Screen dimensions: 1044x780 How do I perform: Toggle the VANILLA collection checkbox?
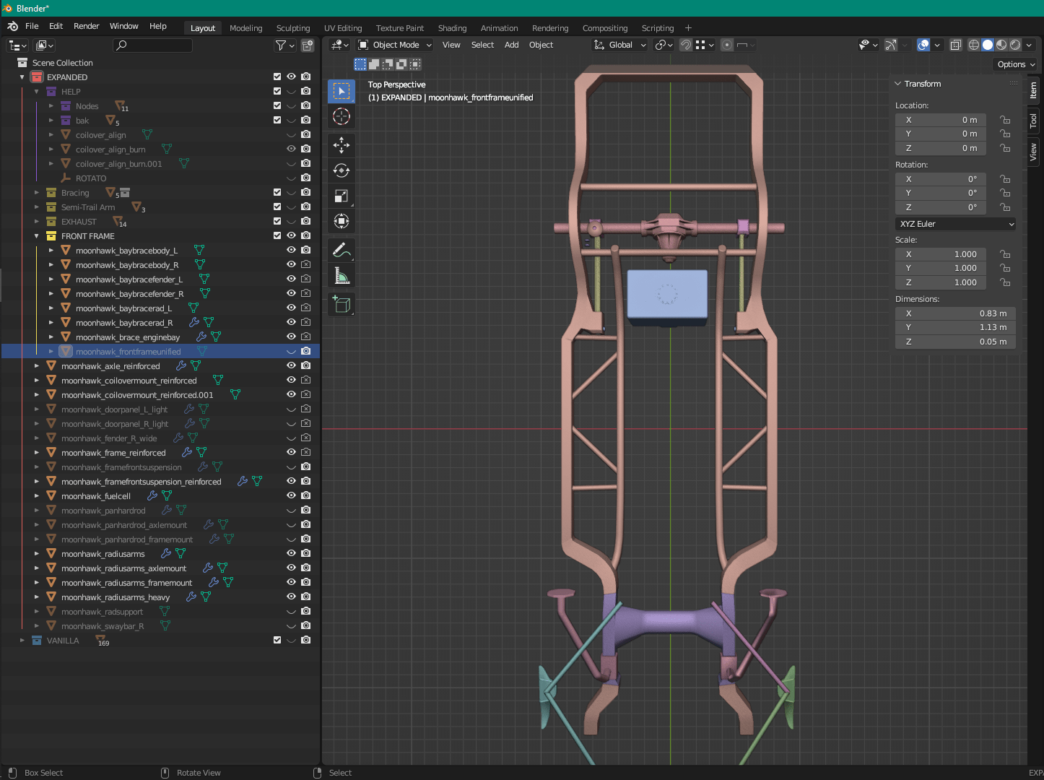[x=277, y=640]
